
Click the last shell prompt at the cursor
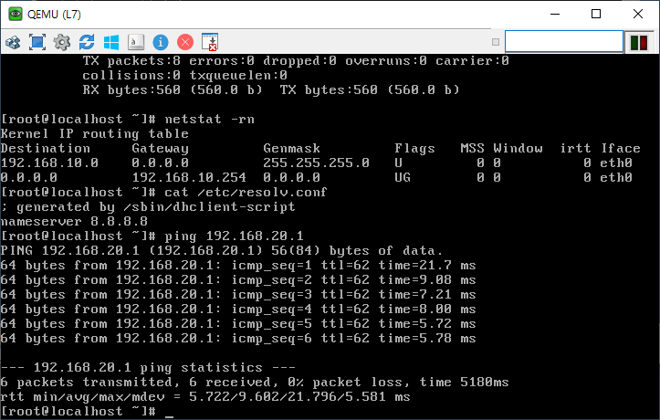[x=87, y=411]
